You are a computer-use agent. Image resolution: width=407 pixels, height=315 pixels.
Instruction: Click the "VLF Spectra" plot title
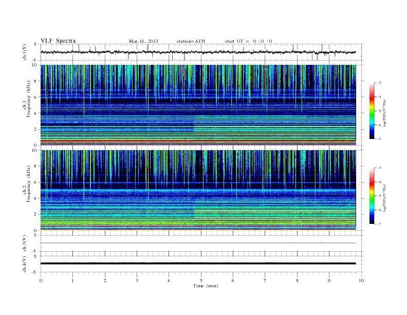(x=58, y=41)
